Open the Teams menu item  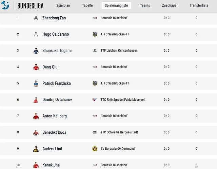point(145,5)
